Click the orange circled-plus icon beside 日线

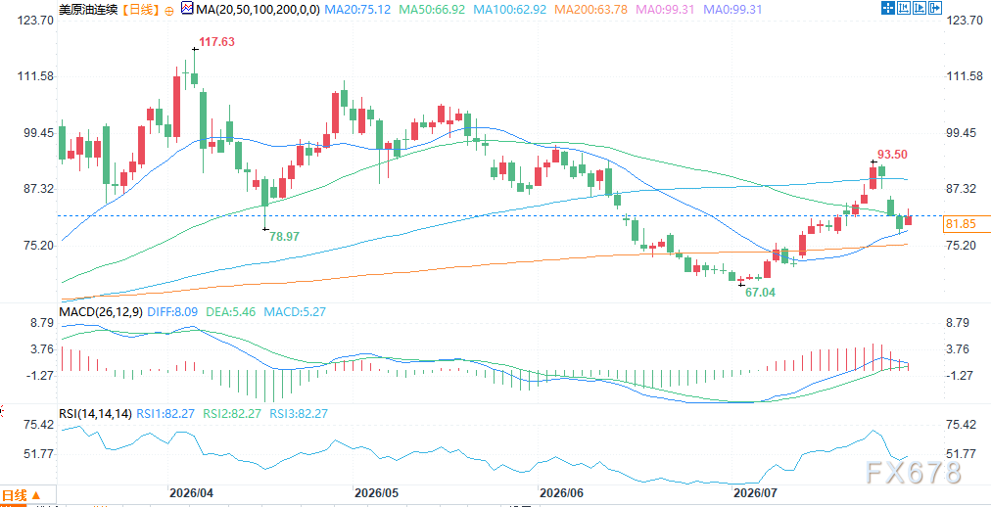tap(168, 10)
